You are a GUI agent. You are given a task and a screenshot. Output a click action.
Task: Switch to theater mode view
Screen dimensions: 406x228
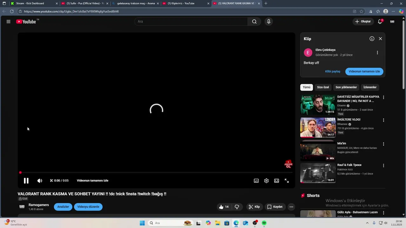click(x=277, y=181)
